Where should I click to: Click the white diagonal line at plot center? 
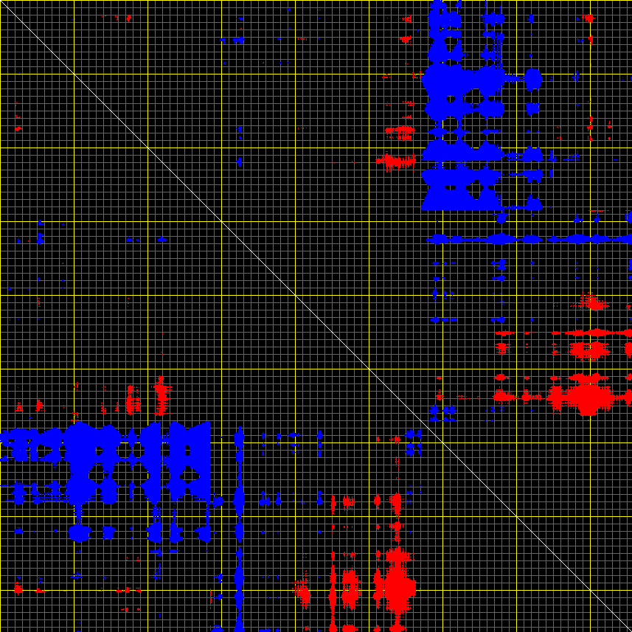pos(316,316)
